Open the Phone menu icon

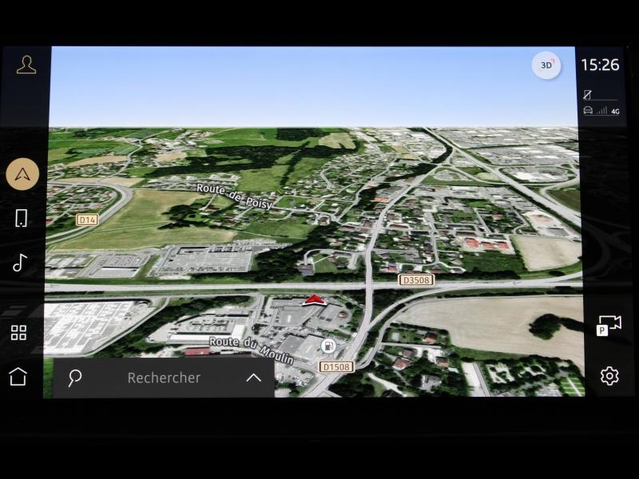tap(21, 218)
